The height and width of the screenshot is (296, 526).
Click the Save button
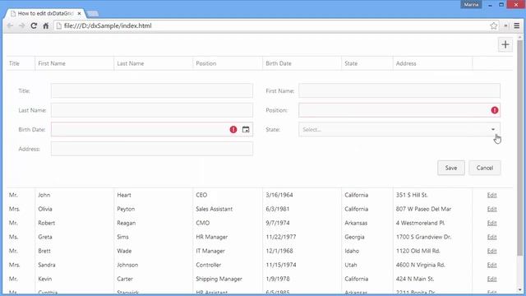(451, 168)
